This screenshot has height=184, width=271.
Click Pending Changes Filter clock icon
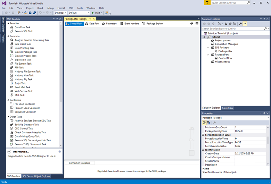point(219,24)
